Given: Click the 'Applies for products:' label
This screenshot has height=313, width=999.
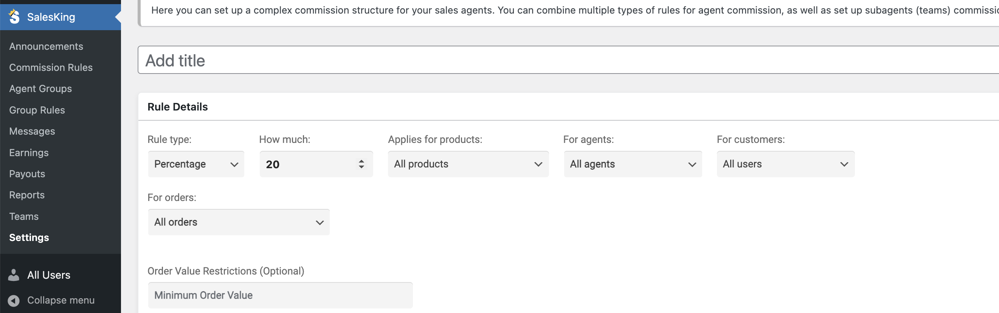Looking at the screenshot, I should tap(435, 139).
